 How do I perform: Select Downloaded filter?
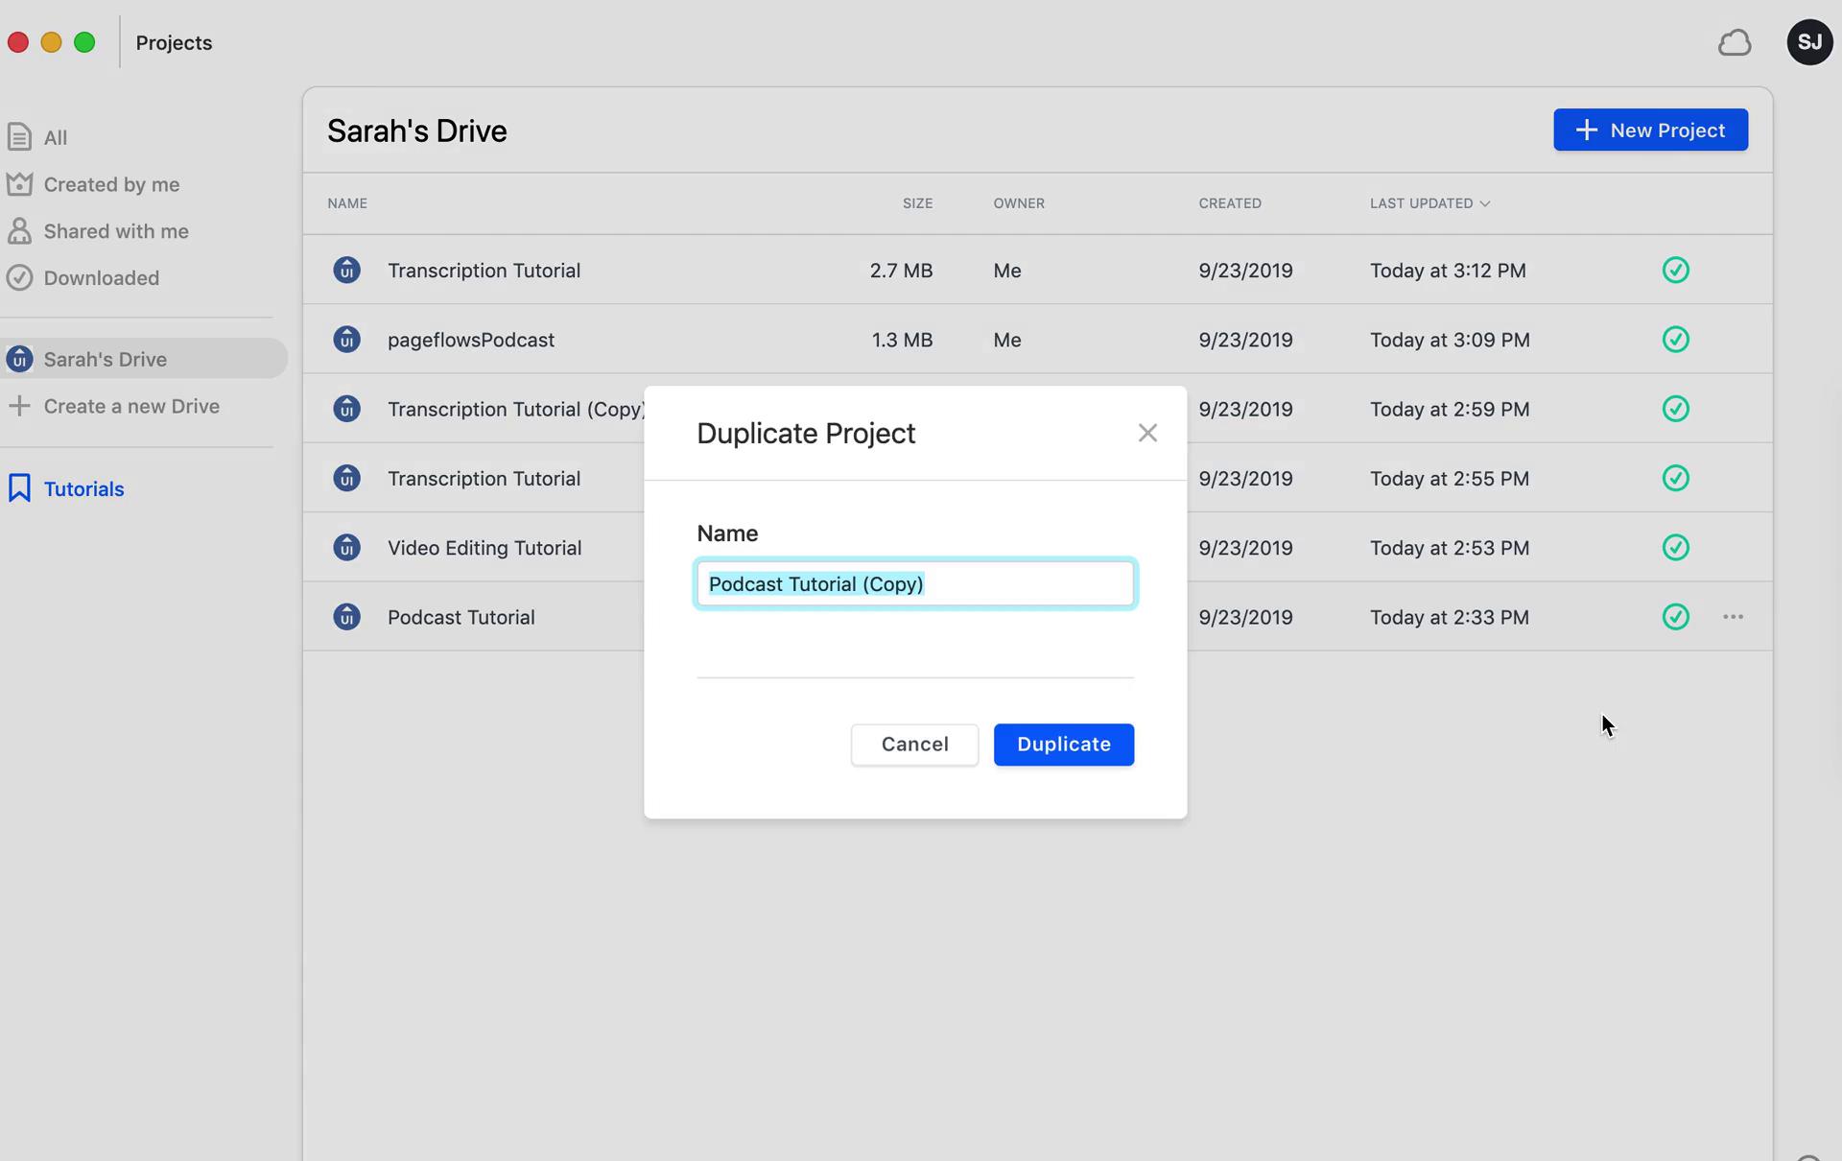[x=102, y=278]
